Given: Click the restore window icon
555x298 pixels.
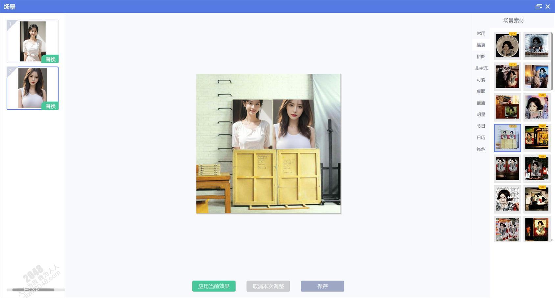Looking at the screenshot, I should coord(538,7).
